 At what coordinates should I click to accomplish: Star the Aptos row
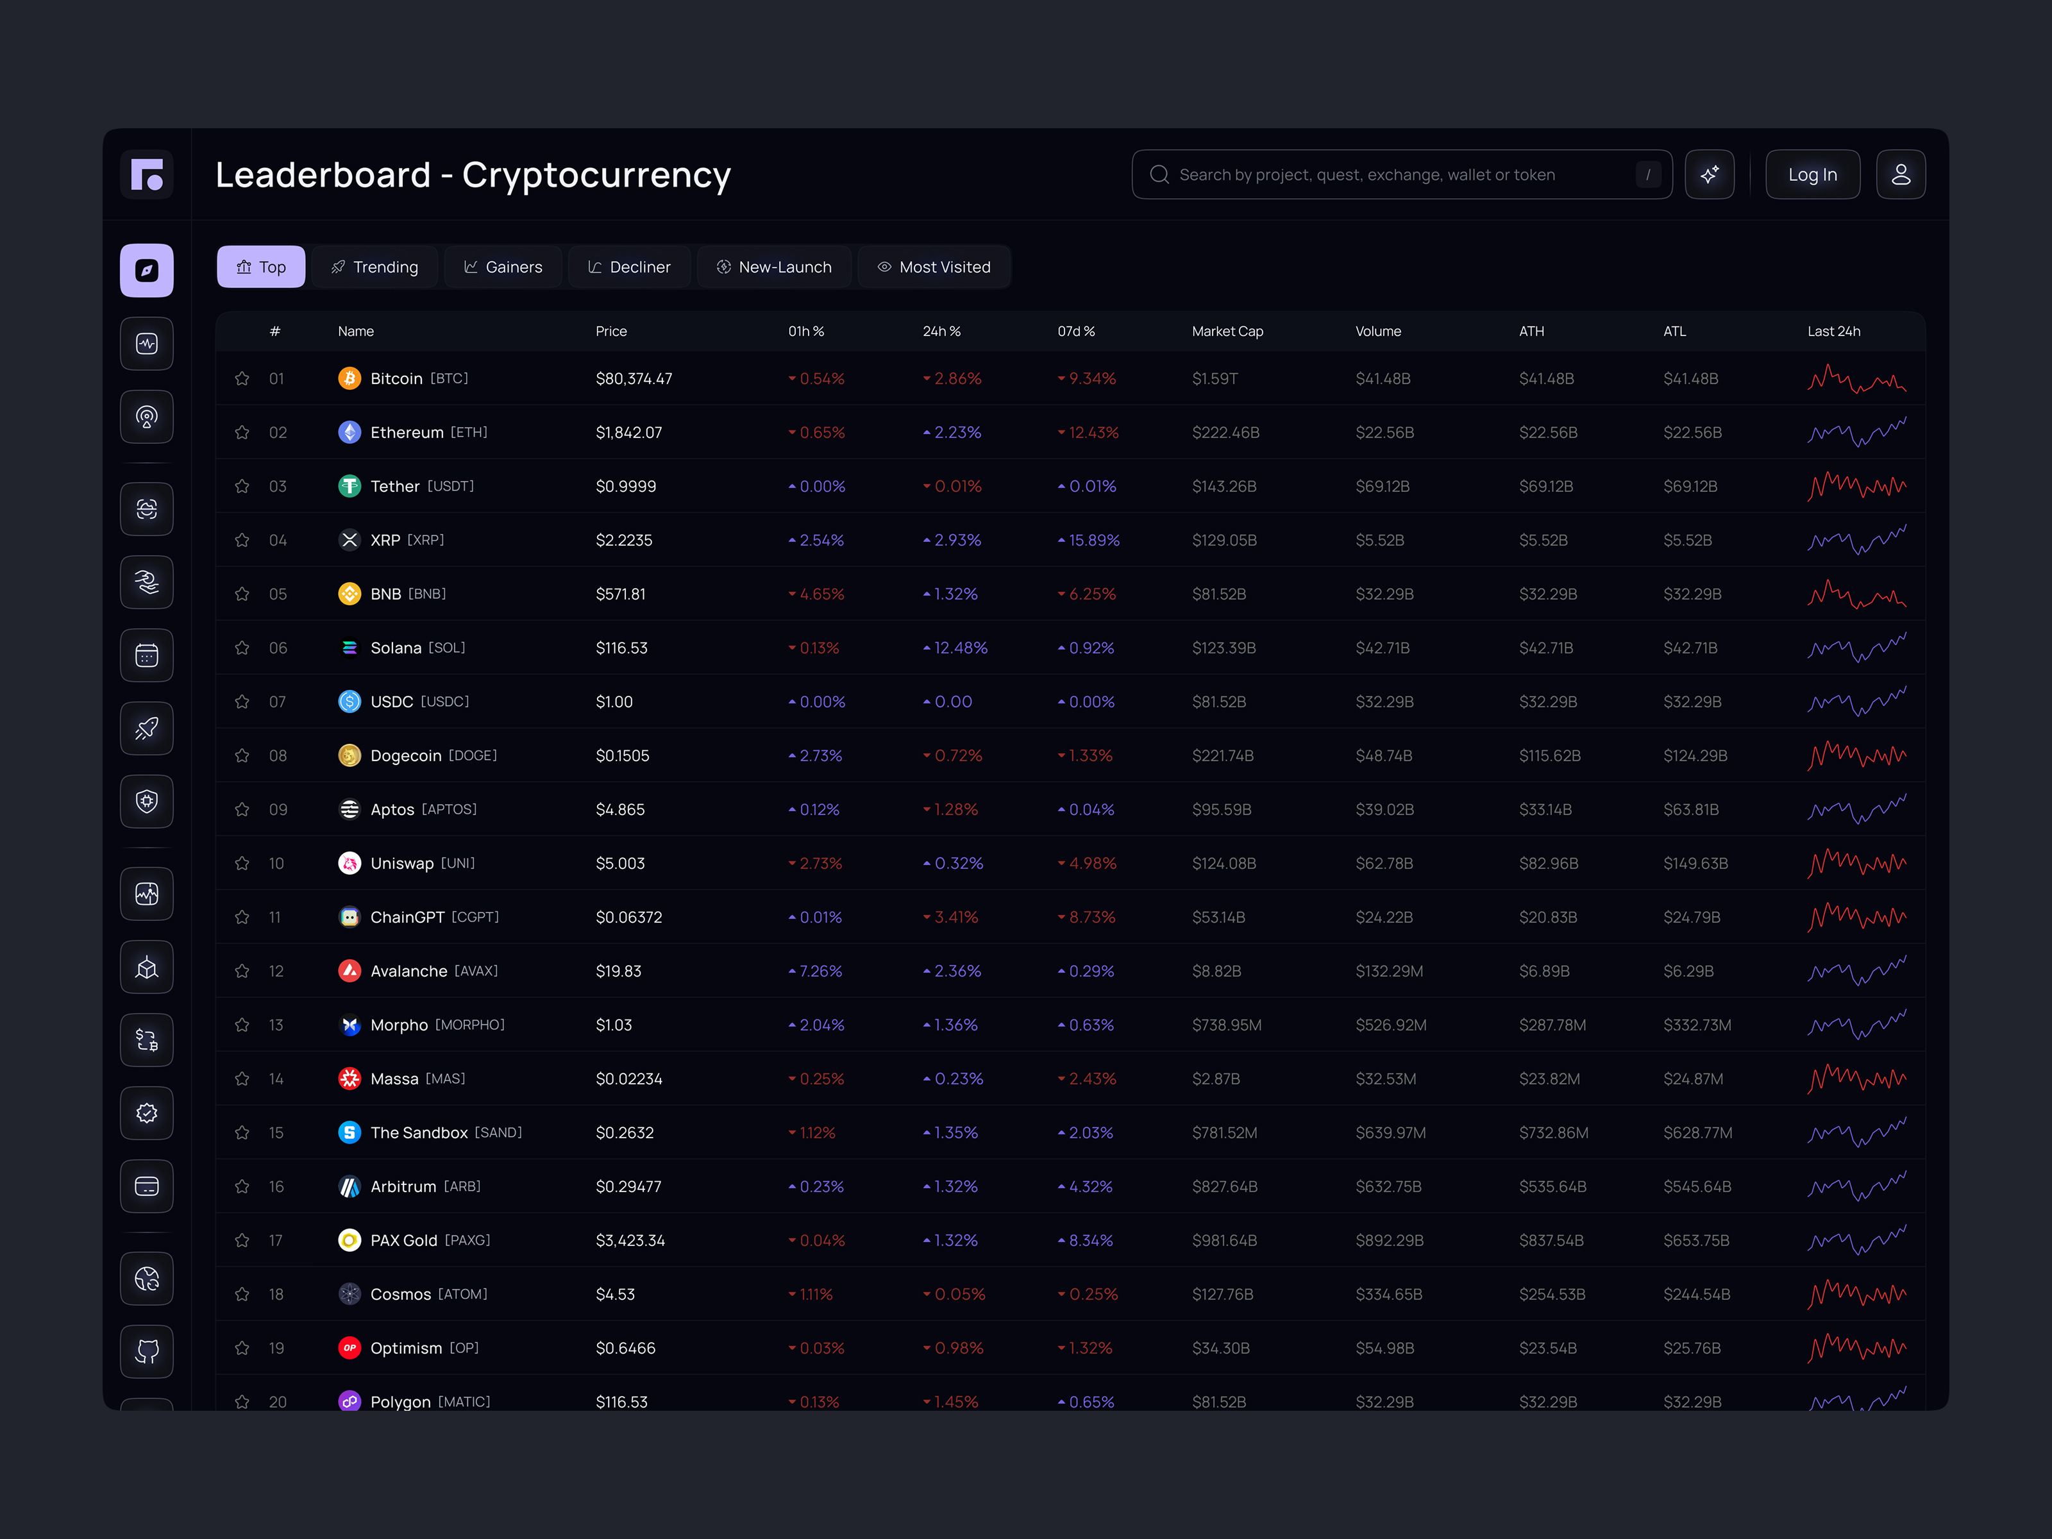point(242,809)
